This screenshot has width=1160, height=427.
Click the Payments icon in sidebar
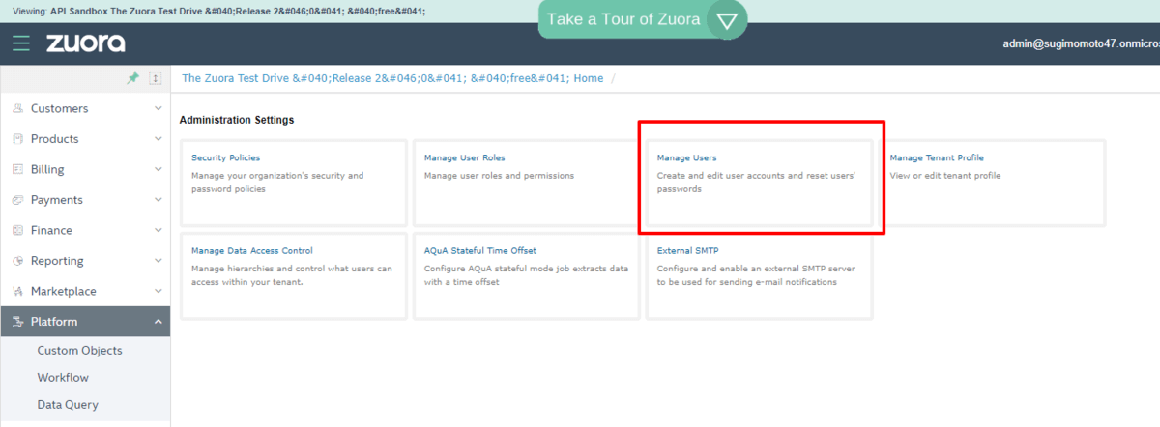point(17,200)
